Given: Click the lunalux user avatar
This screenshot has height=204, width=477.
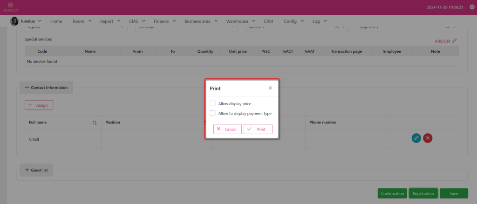Looking at the screenshot, I should pyautogui.click(x=14, y=21).
